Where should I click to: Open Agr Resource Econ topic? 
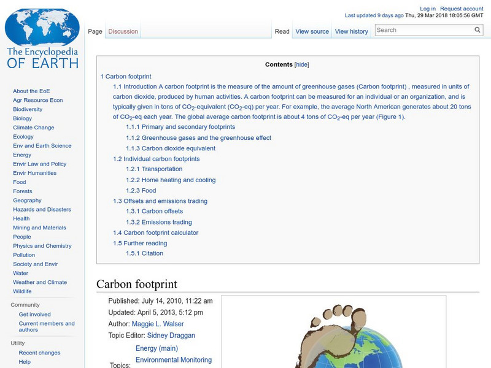coord(38,100)
